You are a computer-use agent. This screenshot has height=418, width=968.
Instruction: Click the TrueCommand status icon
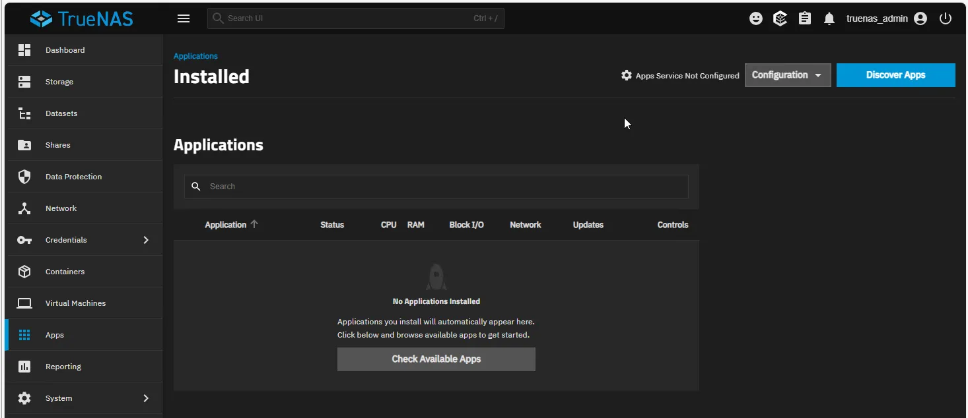780,18
